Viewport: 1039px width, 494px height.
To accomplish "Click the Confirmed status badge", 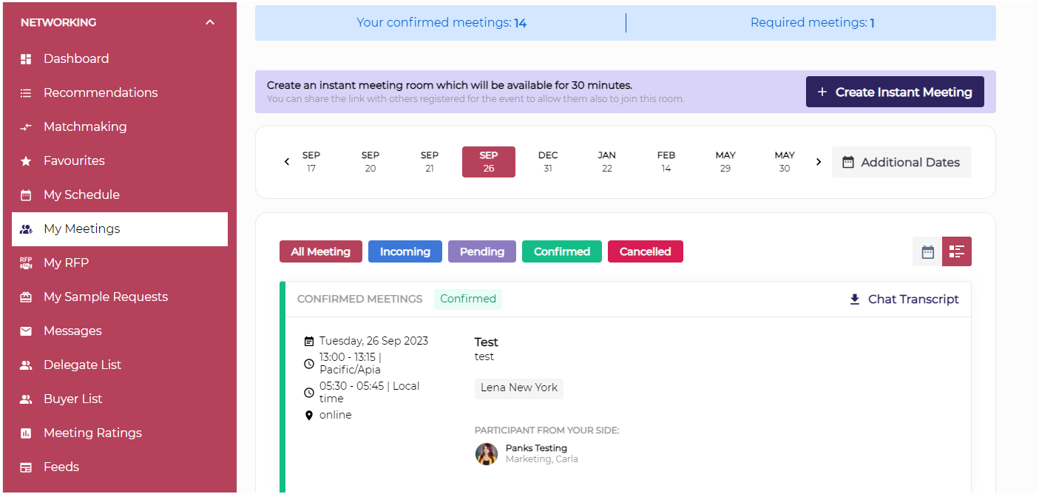I will [468, 299].
